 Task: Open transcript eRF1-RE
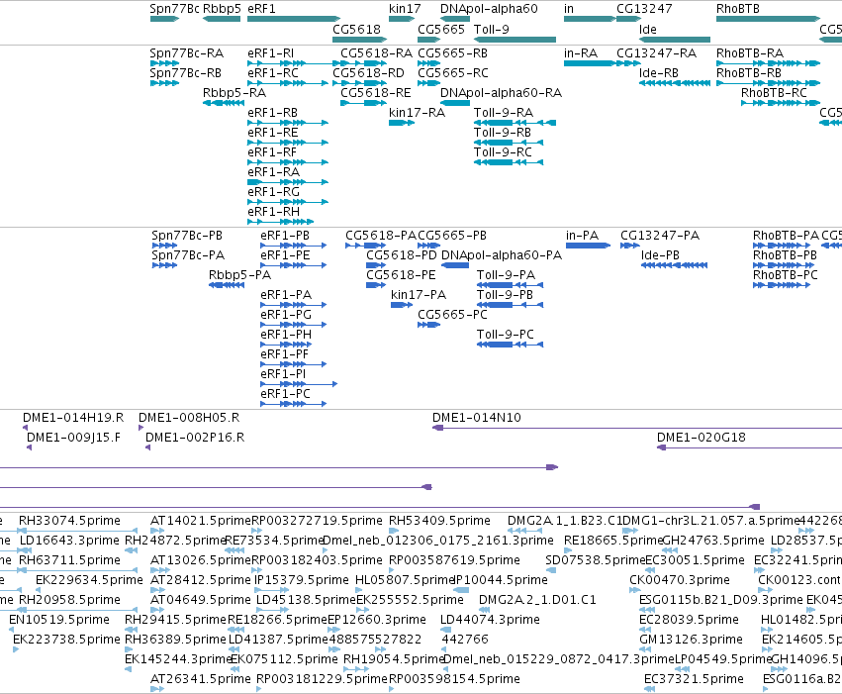pyautogui.click(x=288, y=143)
